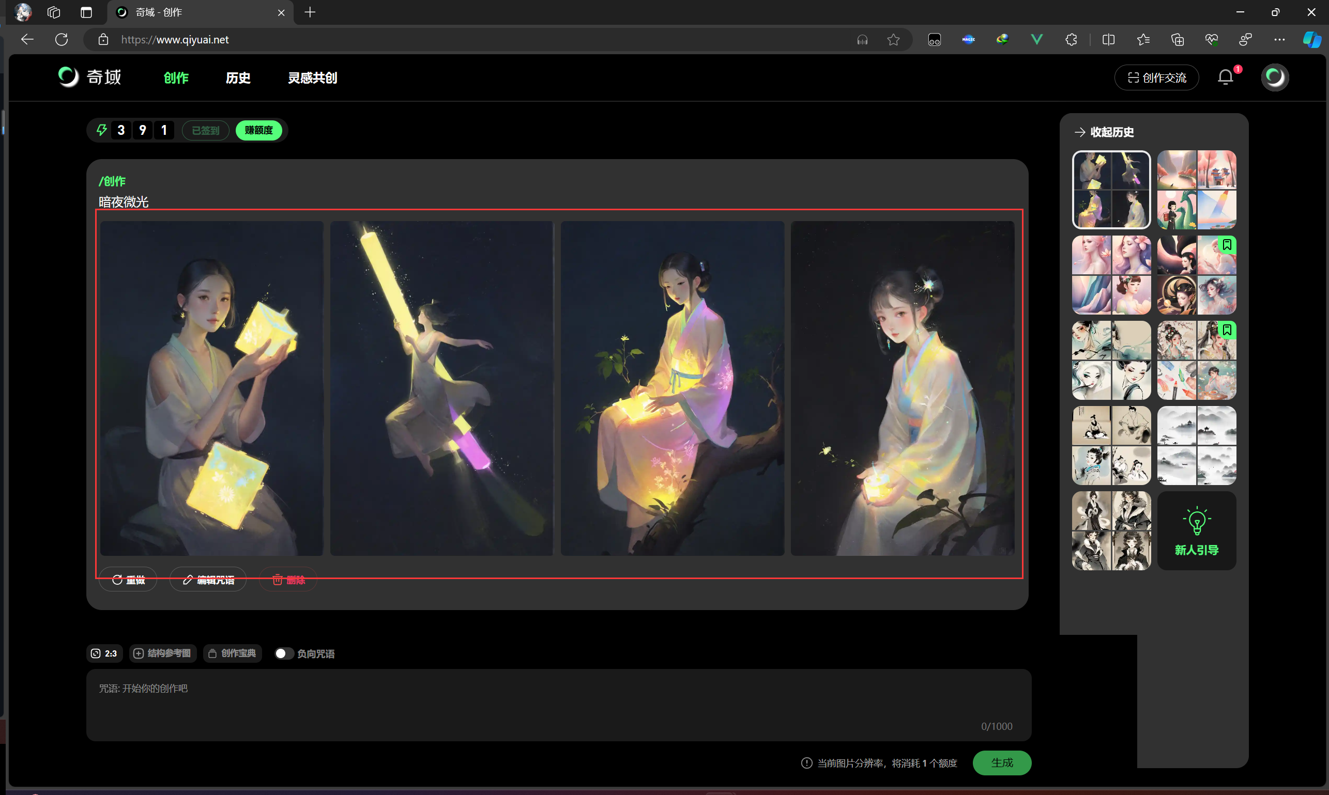The width and height of the screenshot is (1329, 795).
Task: Click the 奇域 logo
Action: (90, 77)
